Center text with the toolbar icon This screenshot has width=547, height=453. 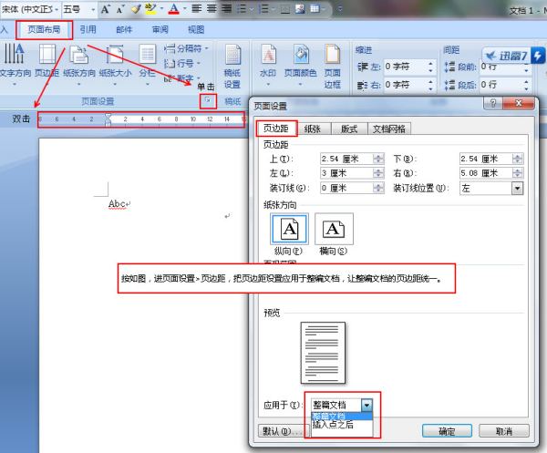pyautogui.click(x=212, y=8)
